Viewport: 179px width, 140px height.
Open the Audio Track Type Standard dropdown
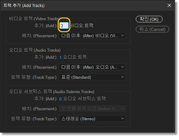tap(92, 77)
